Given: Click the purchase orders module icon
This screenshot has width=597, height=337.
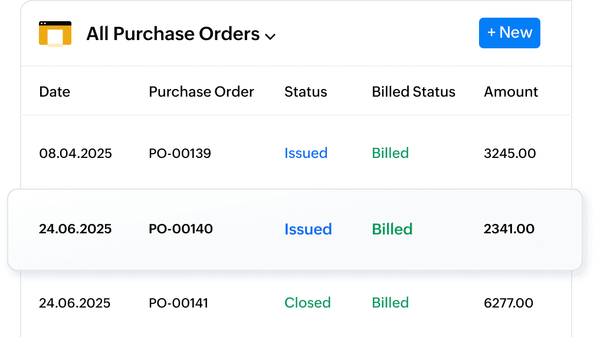Looking at the screenshot, I should [x=55, y=34].
